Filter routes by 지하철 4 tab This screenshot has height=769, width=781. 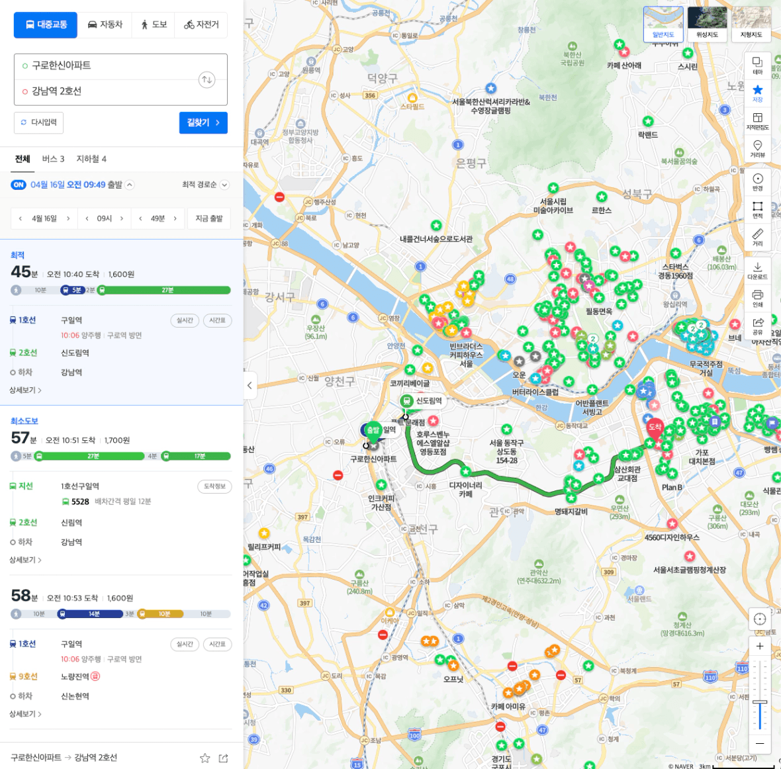[x=91, y=159]
